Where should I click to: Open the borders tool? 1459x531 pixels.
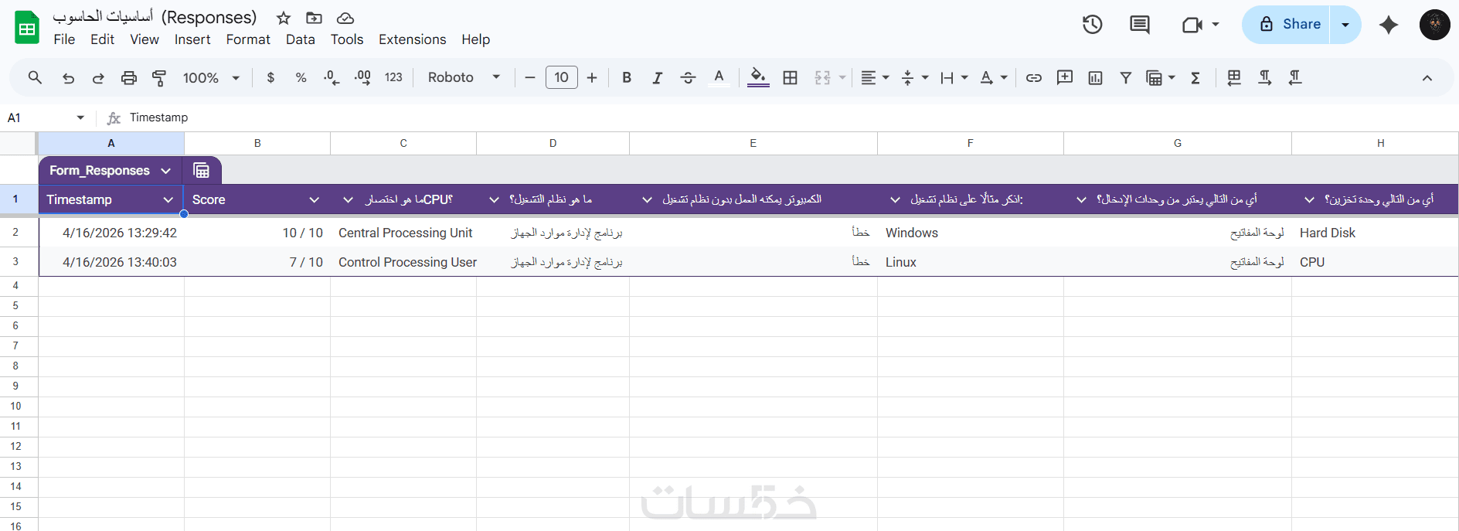coord(790,77)
